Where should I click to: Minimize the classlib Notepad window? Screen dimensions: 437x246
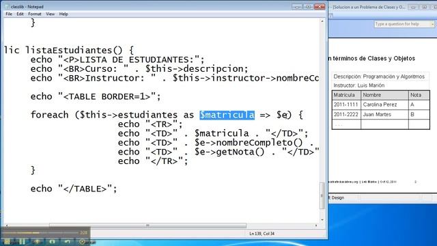(x=297, y=6)
